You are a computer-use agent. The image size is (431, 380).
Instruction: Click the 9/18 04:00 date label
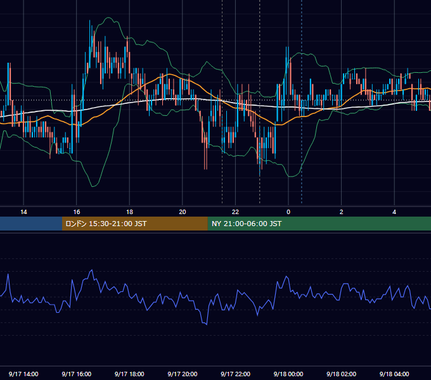click(x=394, y=374)
